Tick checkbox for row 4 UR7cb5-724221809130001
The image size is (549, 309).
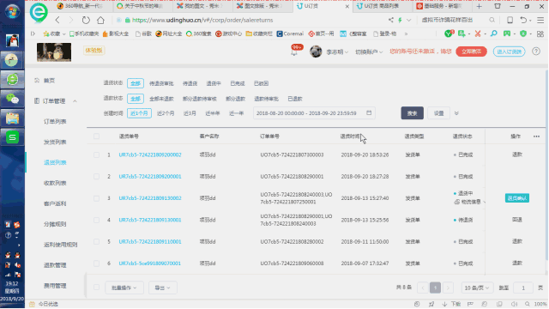click(96, 220)
